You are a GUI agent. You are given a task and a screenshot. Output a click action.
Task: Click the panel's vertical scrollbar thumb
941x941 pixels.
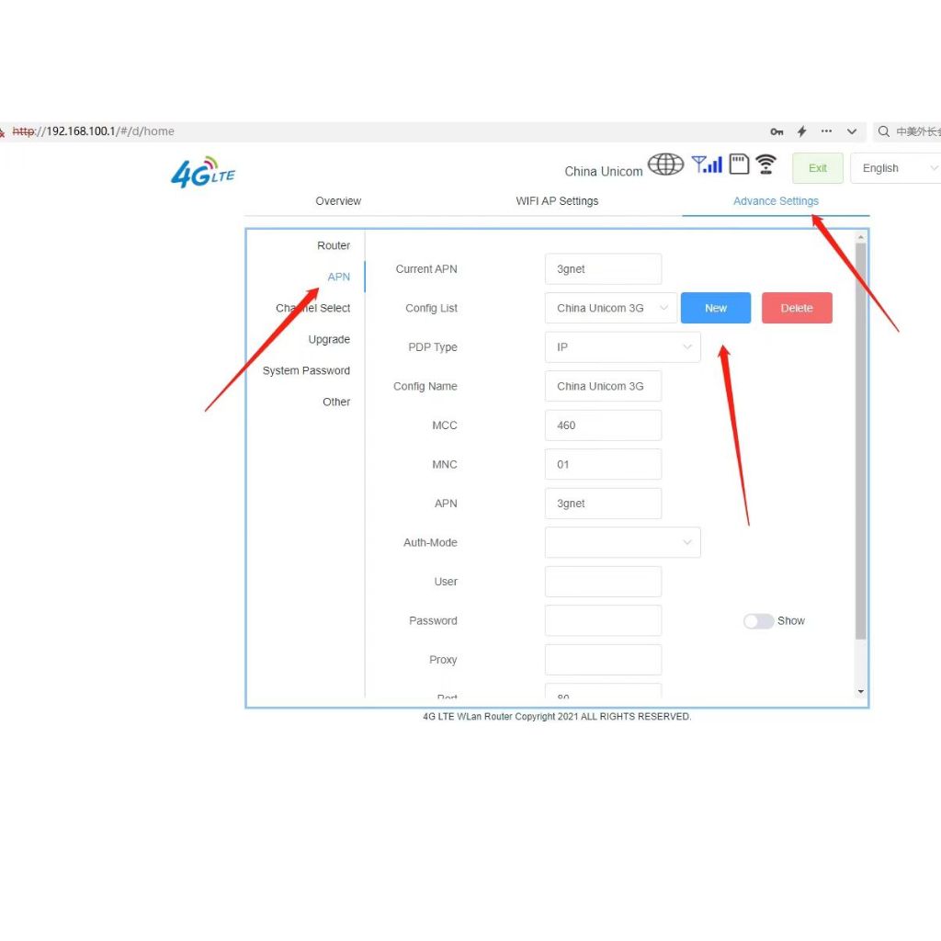tap(860, 441)
